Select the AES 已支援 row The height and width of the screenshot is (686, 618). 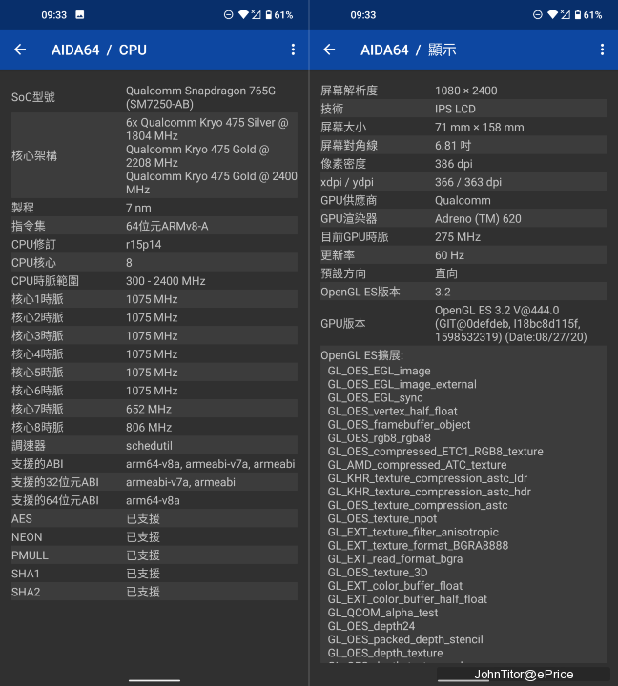154,519
